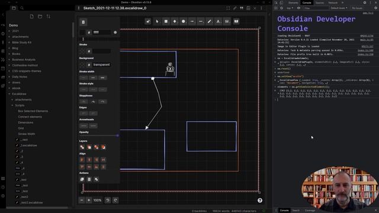
Task: Switch to the Elements tab in DevTools
Action: click(293, 2)
